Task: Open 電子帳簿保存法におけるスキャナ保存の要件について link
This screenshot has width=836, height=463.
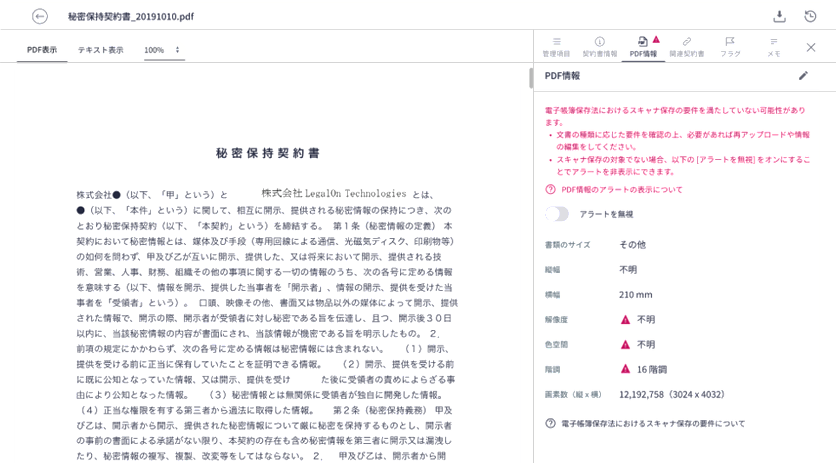Action: coord(653,423)
